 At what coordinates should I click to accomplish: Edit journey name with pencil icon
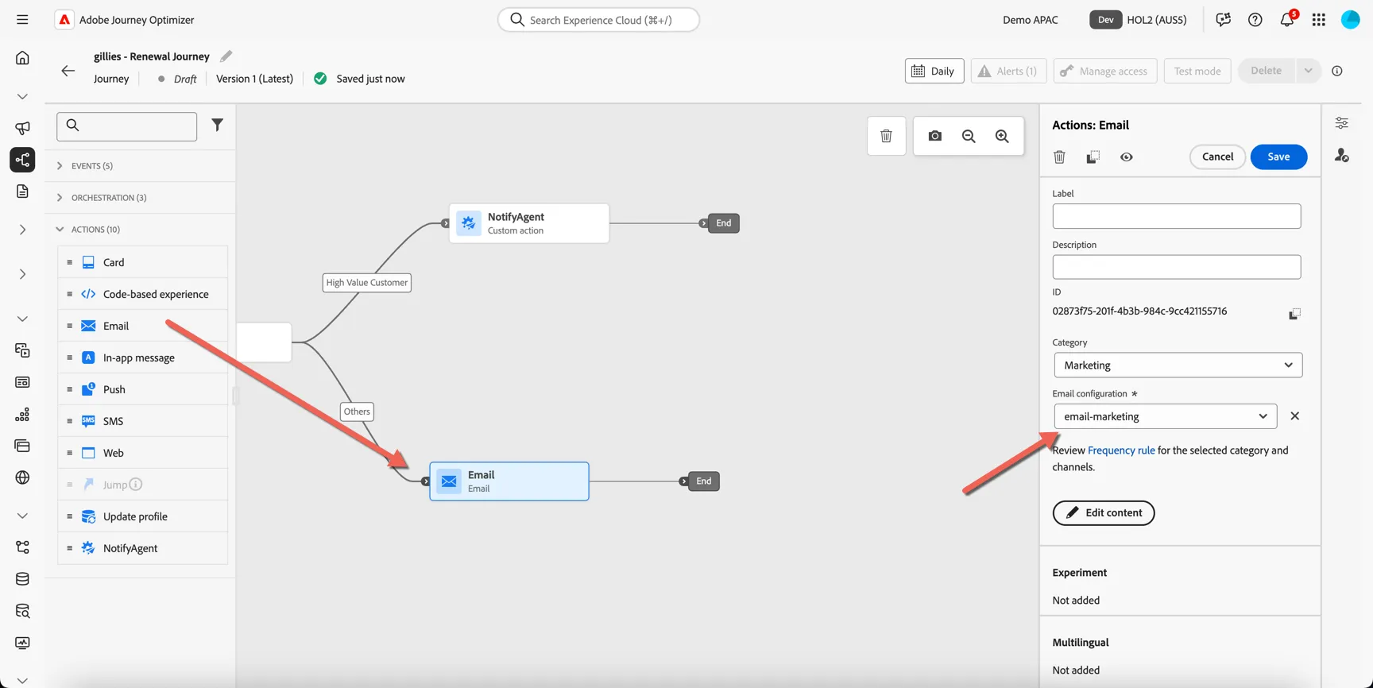coord(226,56)
